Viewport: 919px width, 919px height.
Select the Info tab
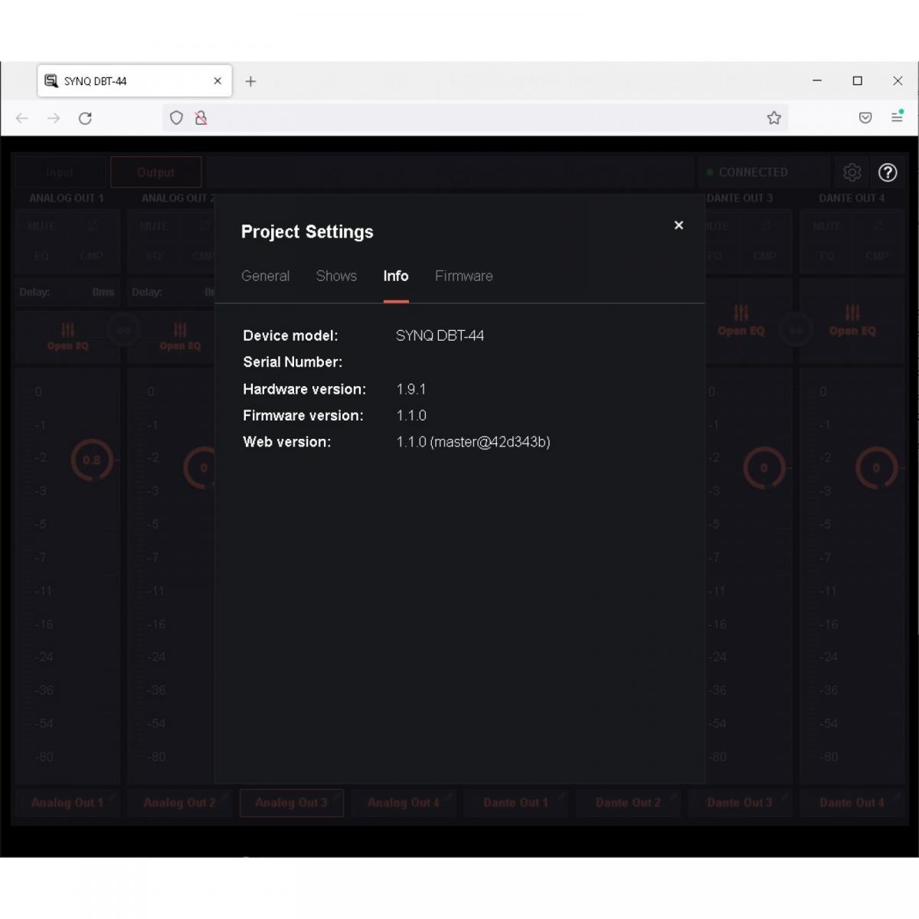(x=396, y=276)
